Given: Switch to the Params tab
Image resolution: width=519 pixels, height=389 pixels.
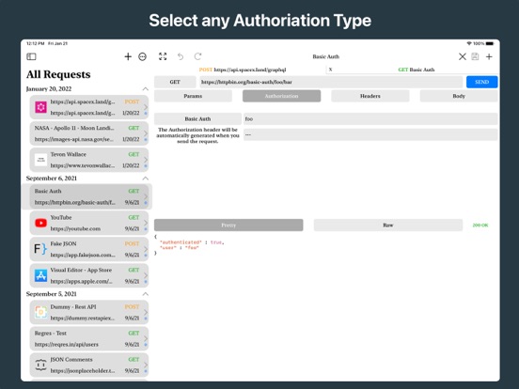Looking at the screenshot, I should [x=193, y=96].
